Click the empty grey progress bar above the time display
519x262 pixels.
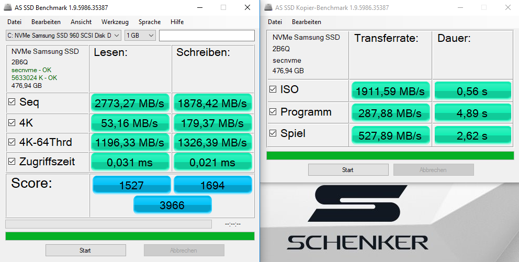pyautogui.click(x=109, y=224)
